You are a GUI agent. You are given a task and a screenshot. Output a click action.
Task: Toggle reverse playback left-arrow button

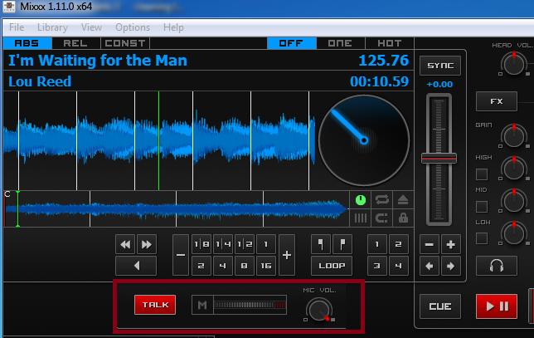pyautogui.click(x=136, y=266)
